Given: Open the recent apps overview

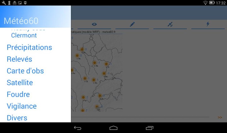Looking at the screenshot, I should tap(149, 128).
